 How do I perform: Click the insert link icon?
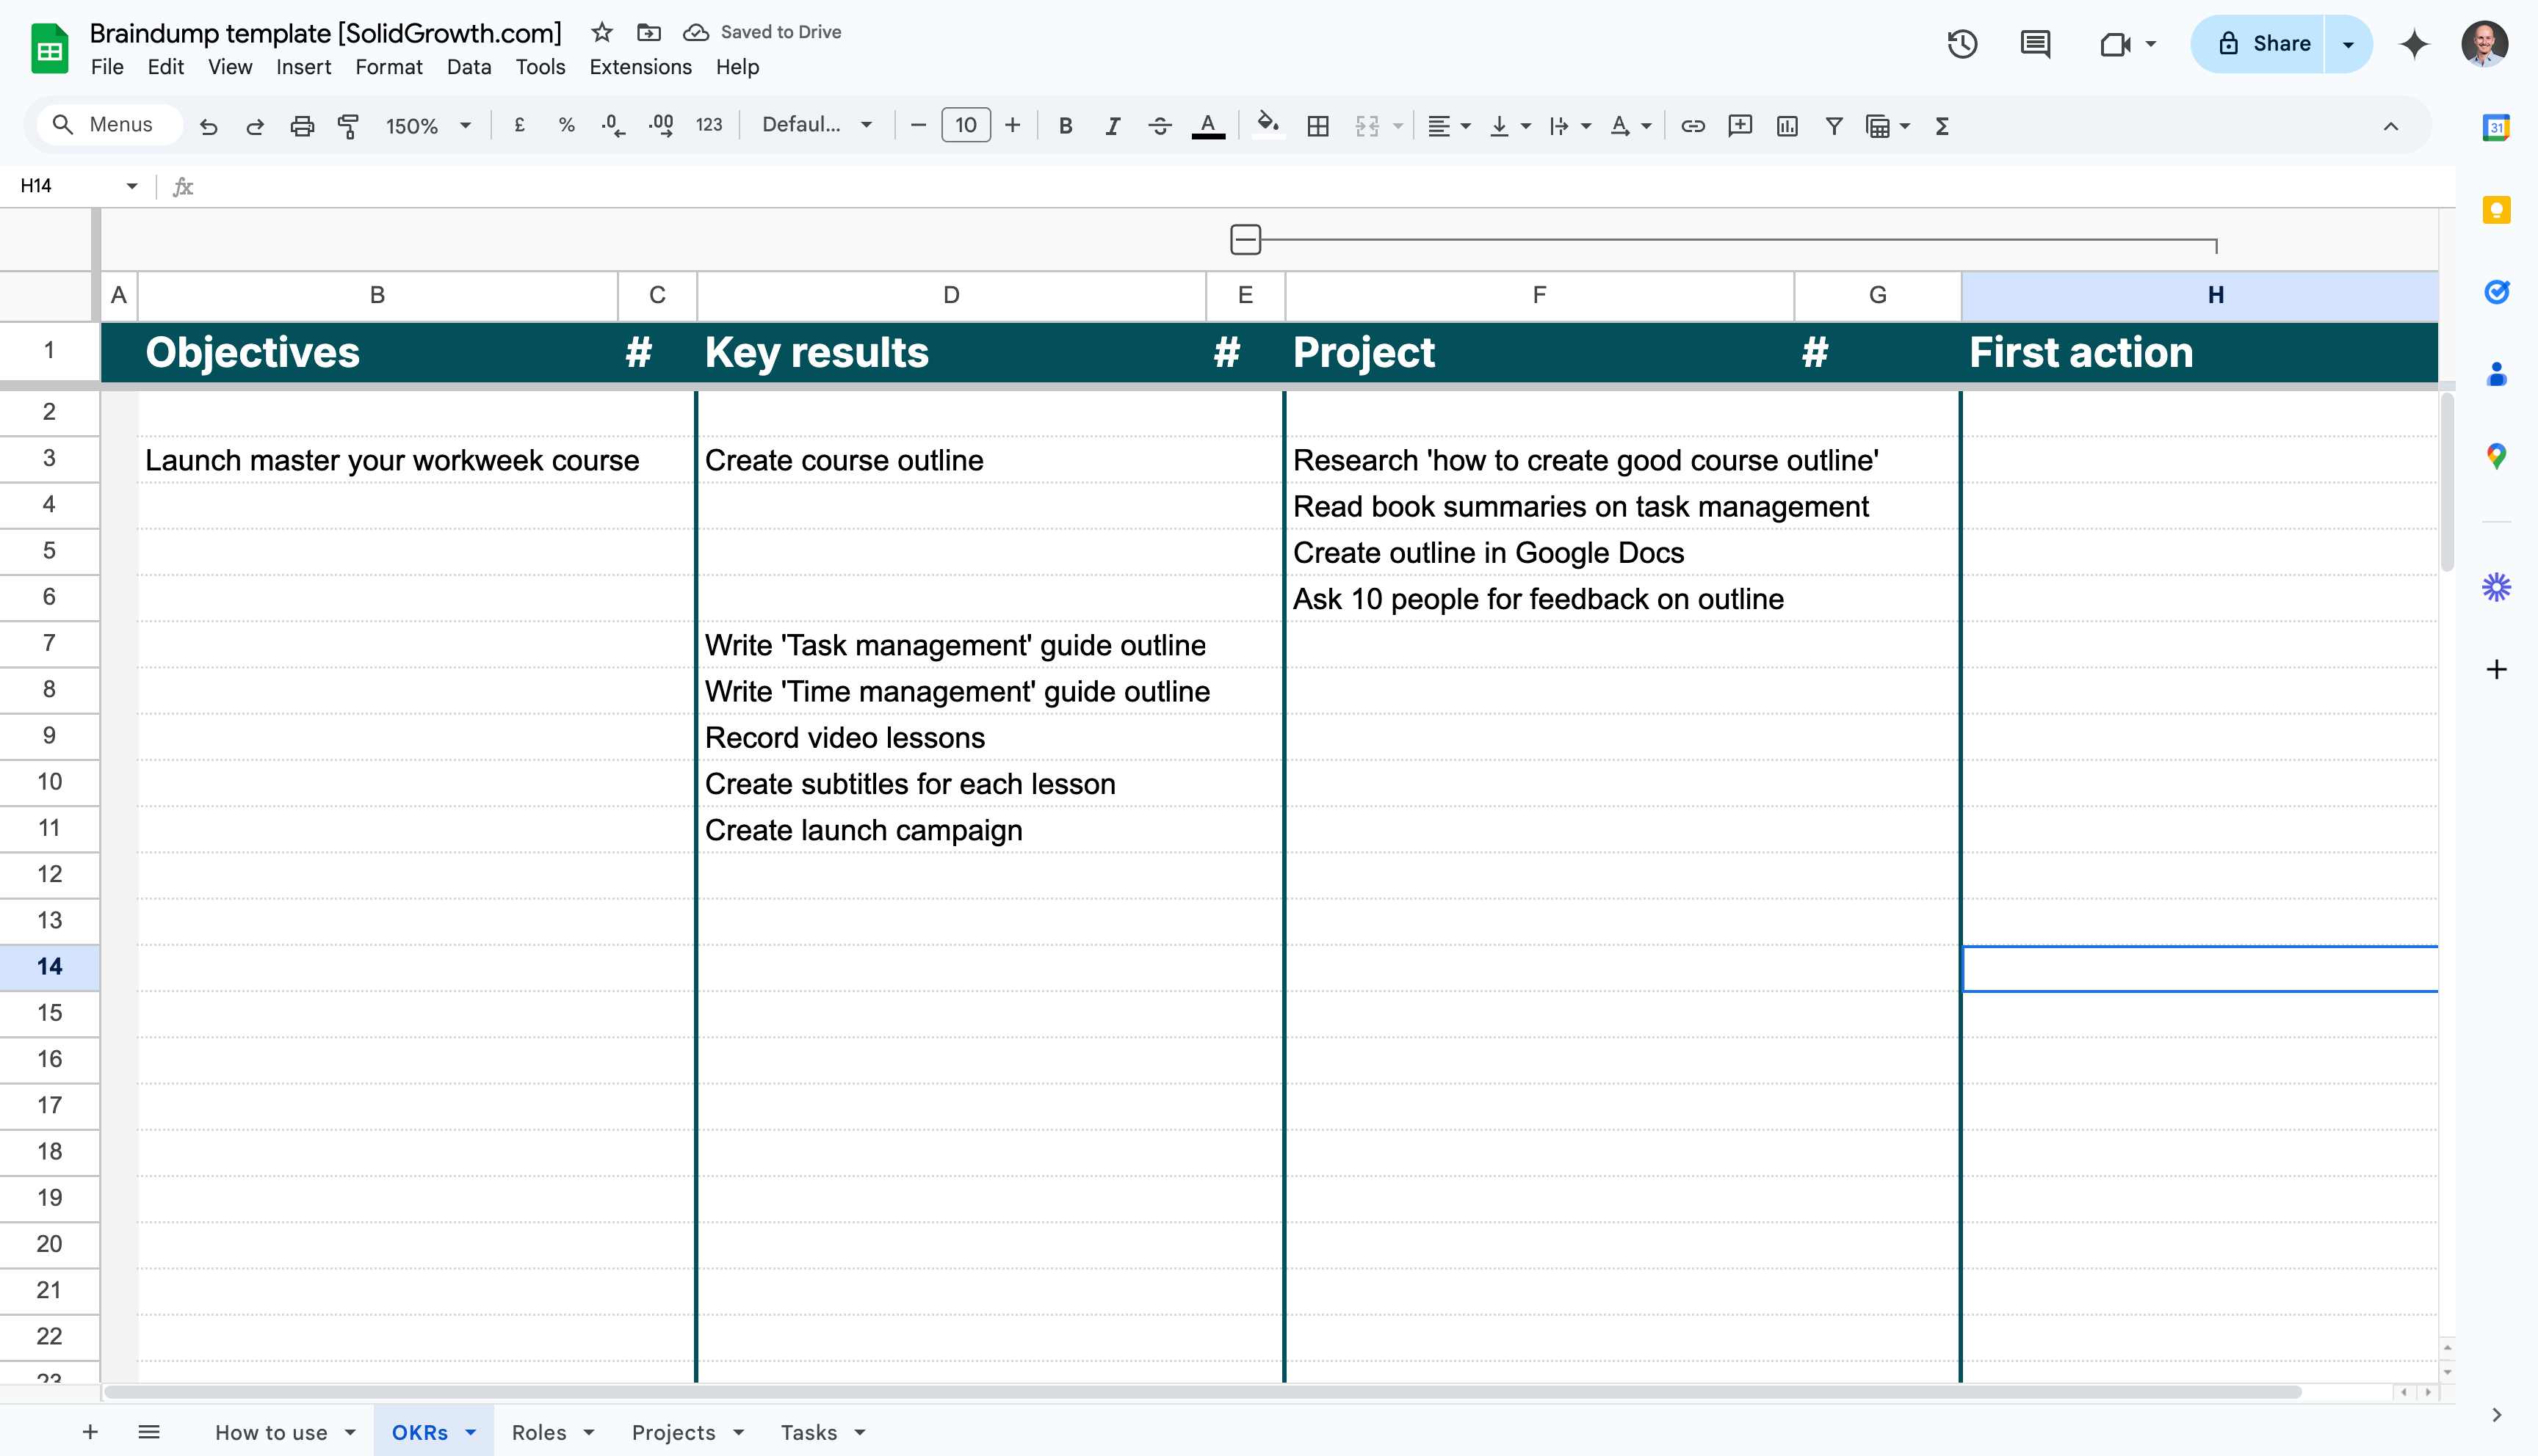point(1693,126)
